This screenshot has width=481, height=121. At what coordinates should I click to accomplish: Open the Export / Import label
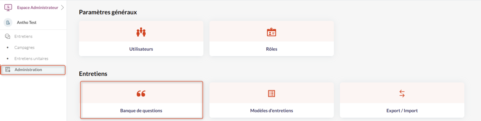(402, 111)
